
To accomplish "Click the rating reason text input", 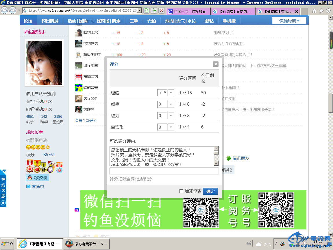I will tap(164, 171).
